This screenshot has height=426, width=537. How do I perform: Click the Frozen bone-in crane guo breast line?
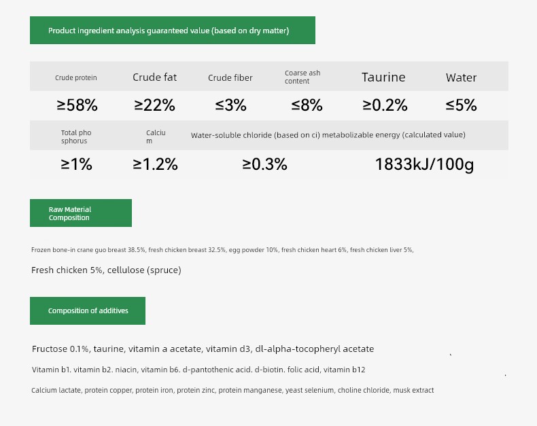222,250
